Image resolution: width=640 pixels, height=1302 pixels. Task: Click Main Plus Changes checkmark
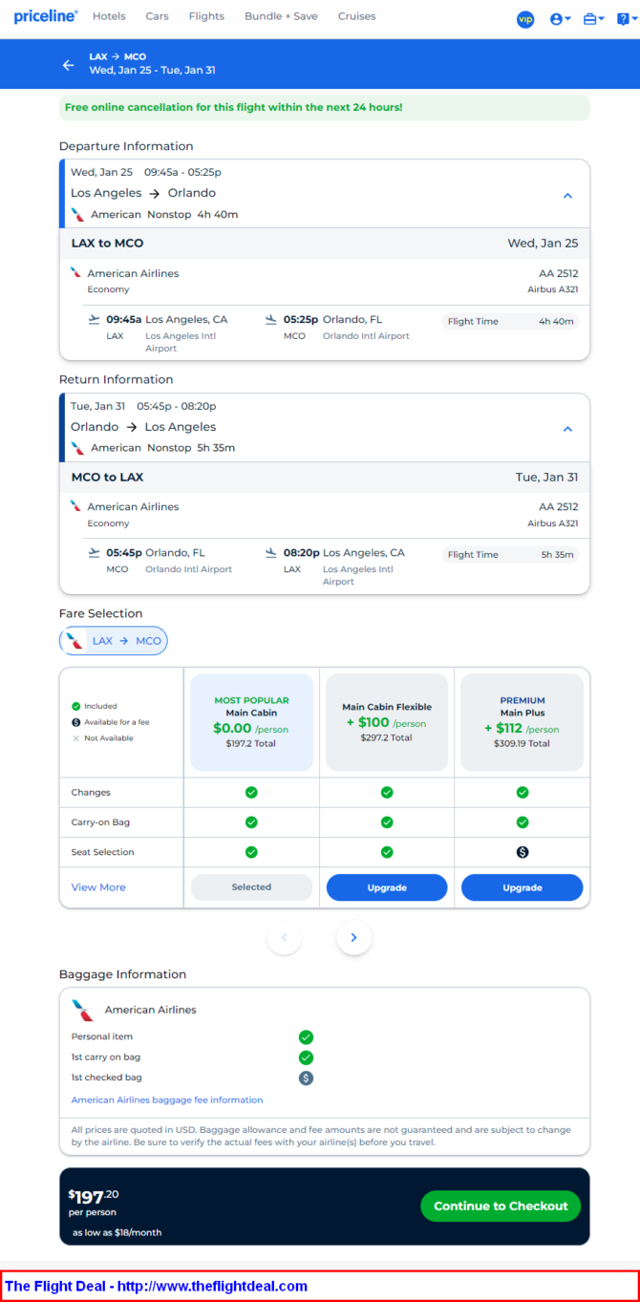(523, 792)
